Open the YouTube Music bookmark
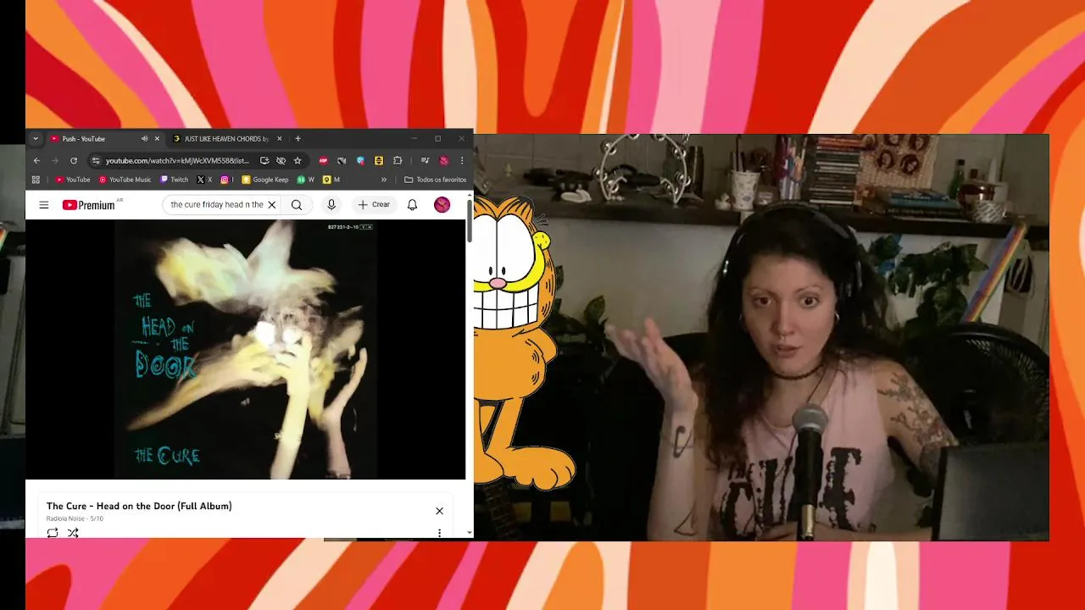 125,180
